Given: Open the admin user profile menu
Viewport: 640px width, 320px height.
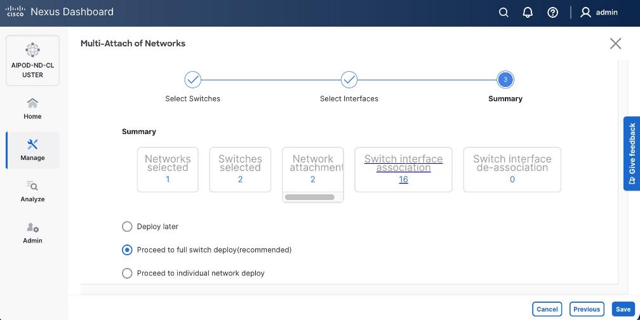Looking at the screenshot, I should 599,12.
